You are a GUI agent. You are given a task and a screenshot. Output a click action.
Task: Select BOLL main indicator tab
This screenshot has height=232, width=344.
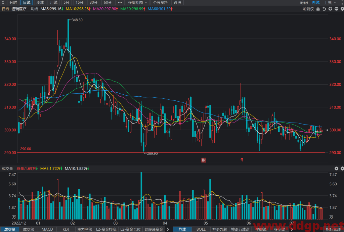point(201,229)
